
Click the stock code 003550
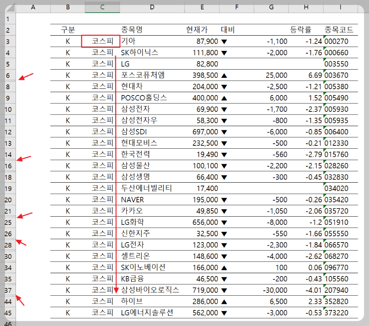pos(336,64)
